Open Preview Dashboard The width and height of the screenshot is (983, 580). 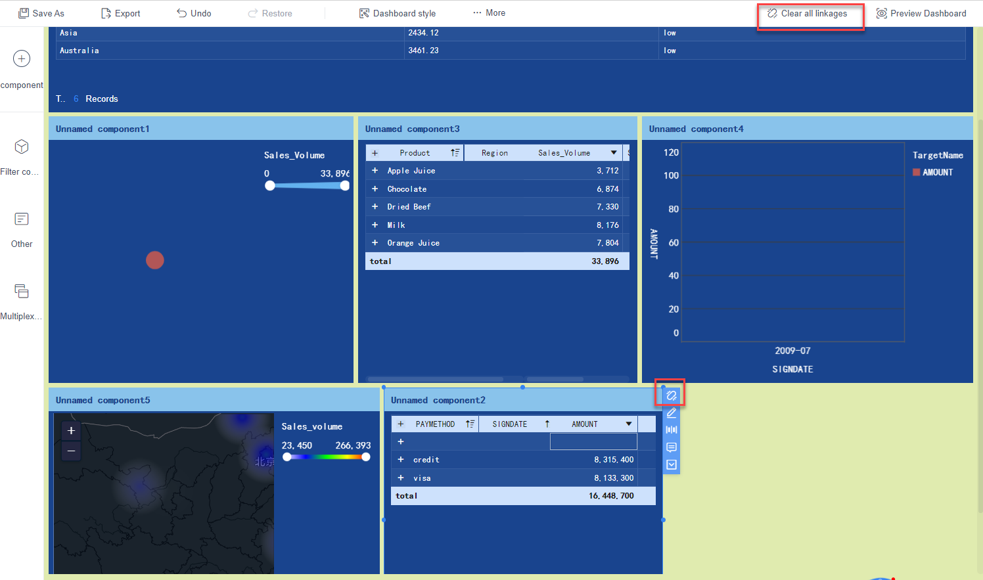pyautogui.click(x=921, y=13)
